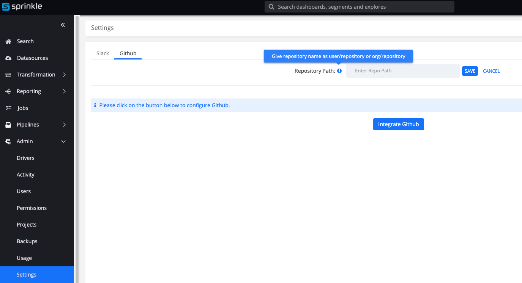The height and width of the screenshot is (283, 522).
Task: Click the Pipelines drive icon
Action: click(x=8, y=125)
